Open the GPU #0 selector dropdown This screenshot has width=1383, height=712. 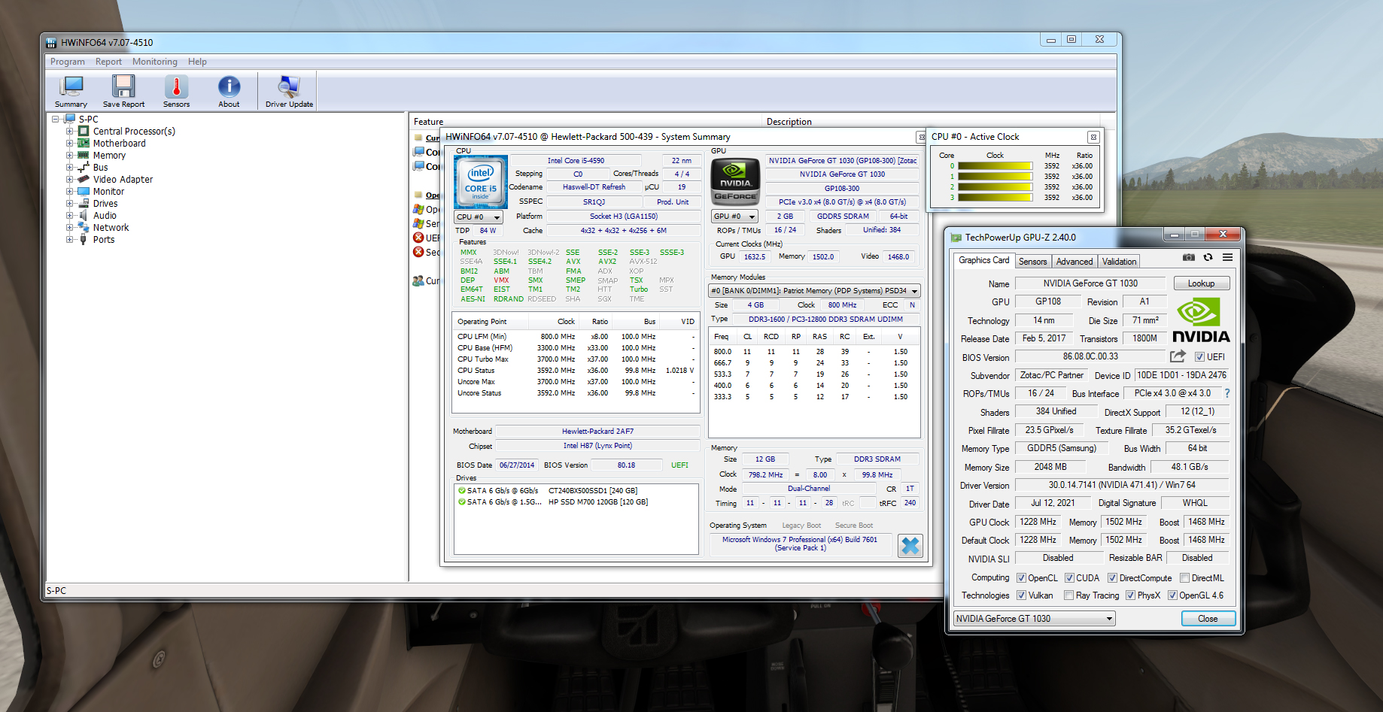pyautogui.click(x=734, y=217)
